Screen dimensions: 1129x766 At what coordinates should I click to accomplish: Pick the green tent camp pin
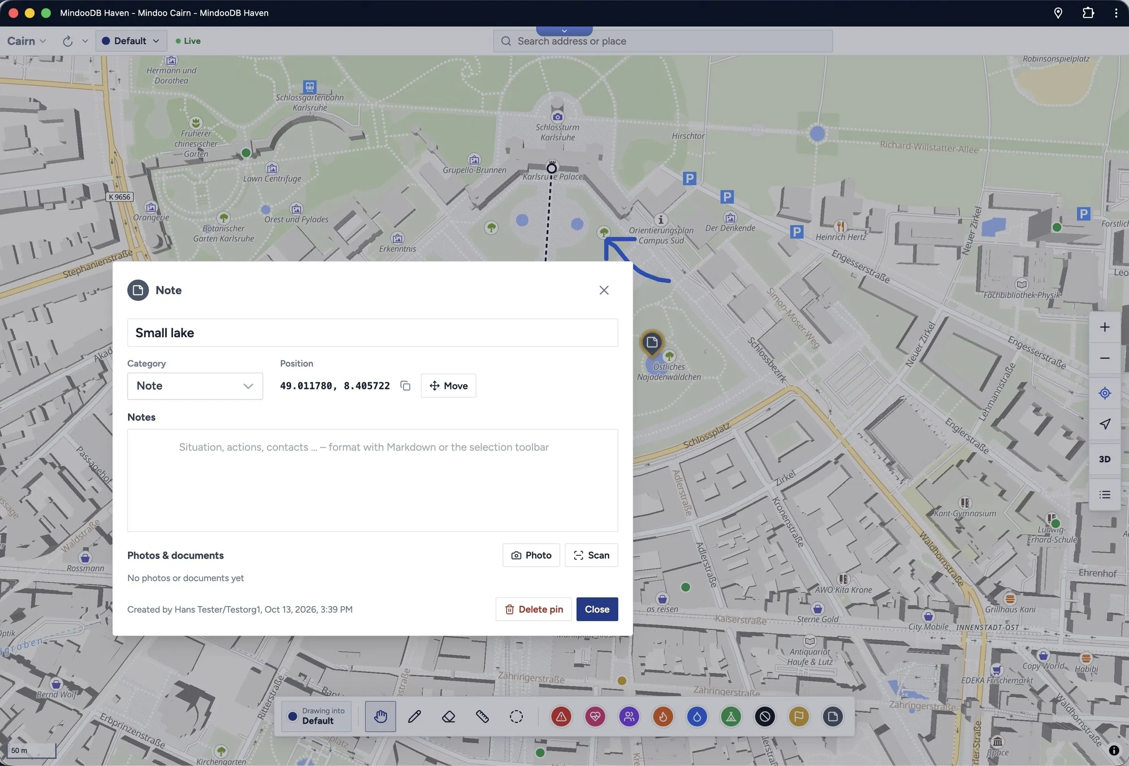point(731,717)
